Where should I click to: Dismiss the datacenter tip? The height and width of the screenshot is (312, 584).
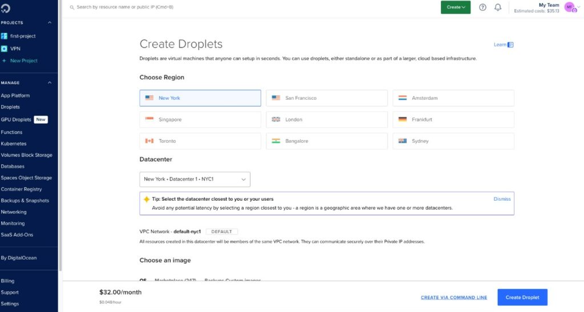(x=502, y=199)
